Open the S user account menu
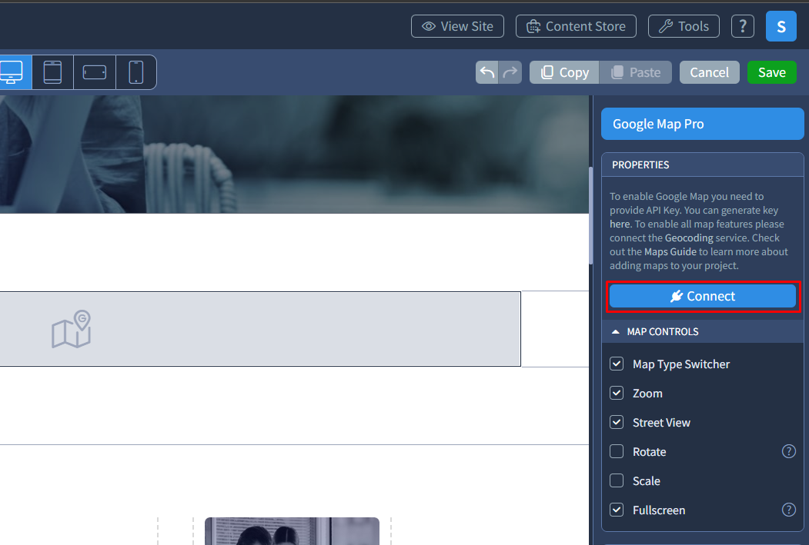The width and height of the screenshot is (809, 545). point(781,26)
